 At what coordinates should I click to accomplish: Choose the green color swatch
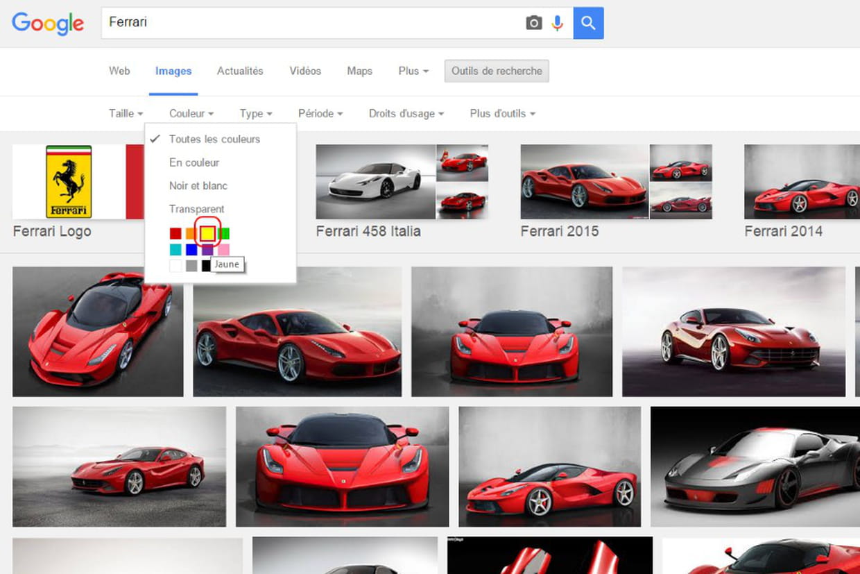[x=223, y=234]
